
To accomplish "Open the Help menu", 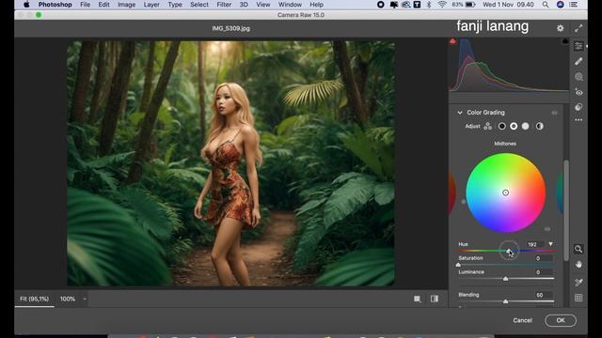I will pos(316,5).
